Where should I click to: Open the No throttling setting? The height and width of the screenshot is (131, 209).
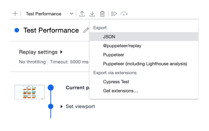(x=32, y=62)
